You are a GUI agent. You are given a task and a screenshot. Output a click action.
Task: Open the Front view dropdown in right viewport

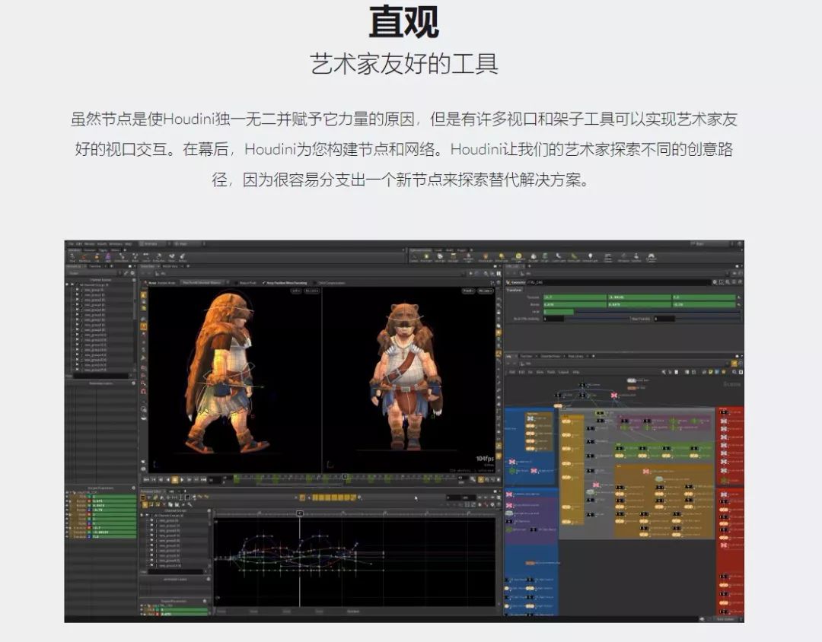pyautogui.click(x=467, y=291)
